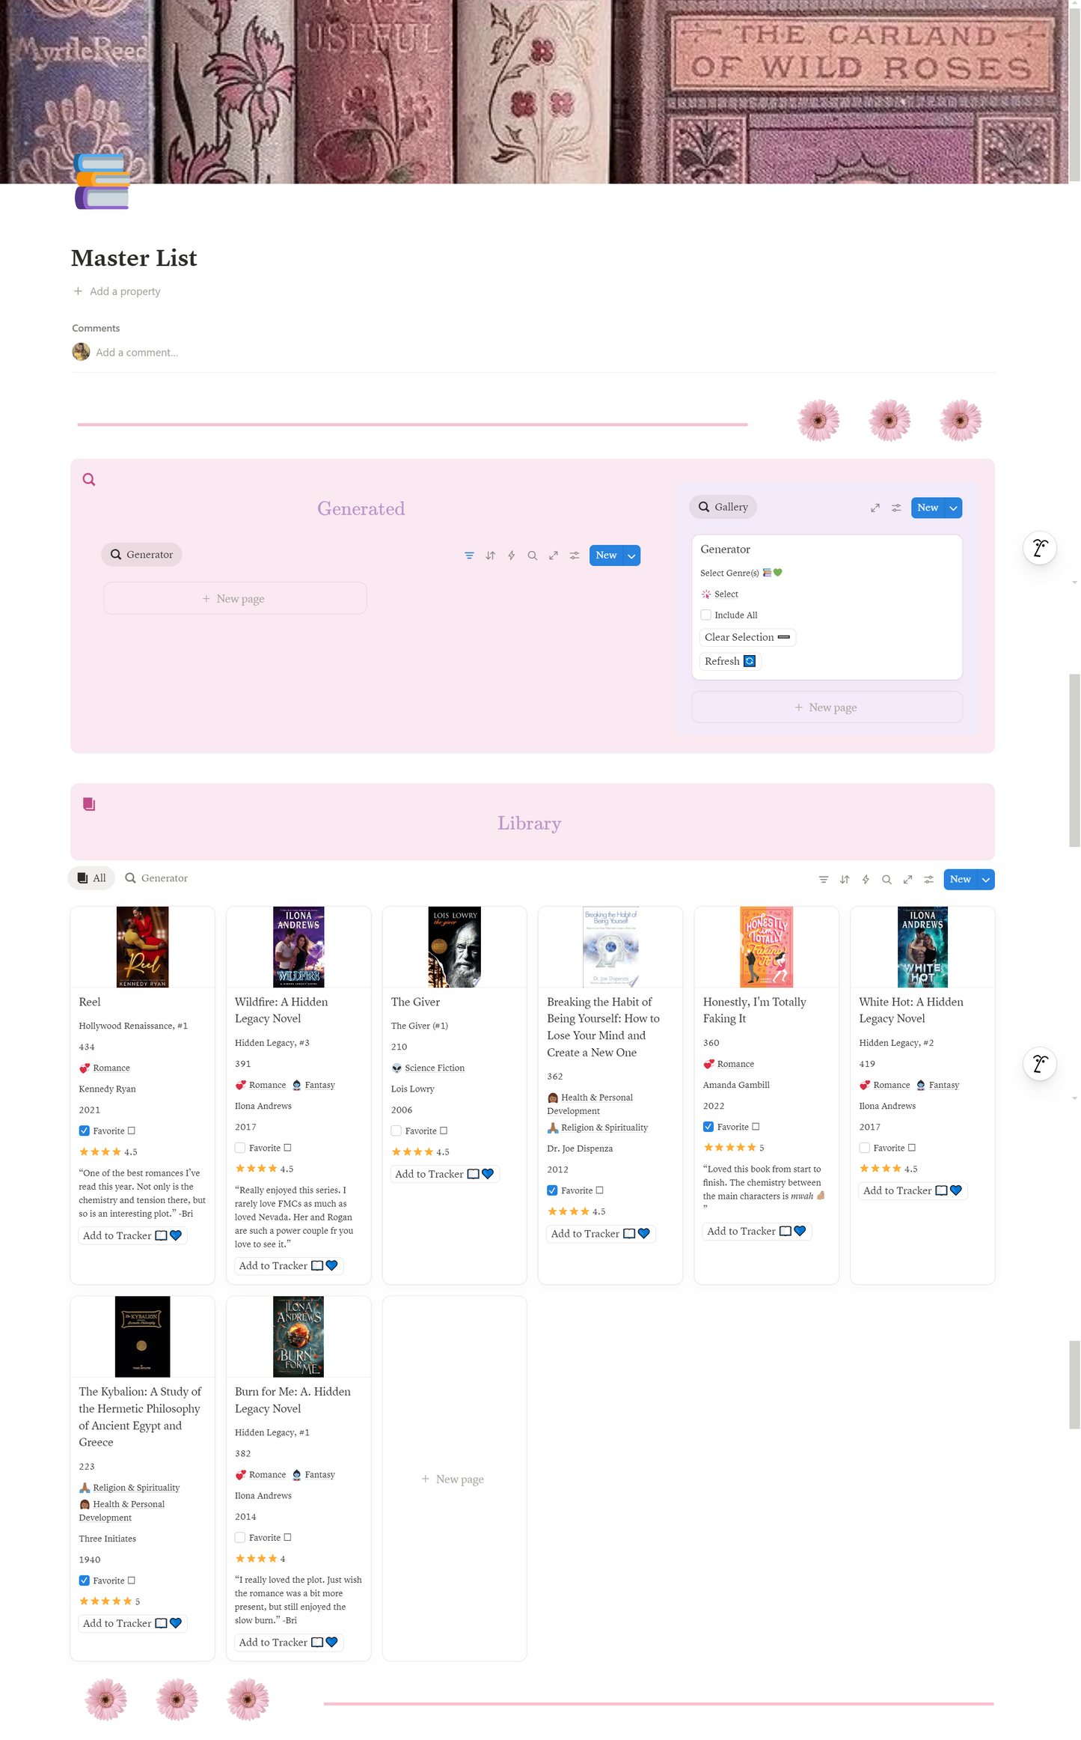Select the Generator view tab under Generated
The width and height of the screenshot is (1081, 1740).
(141, 555)
